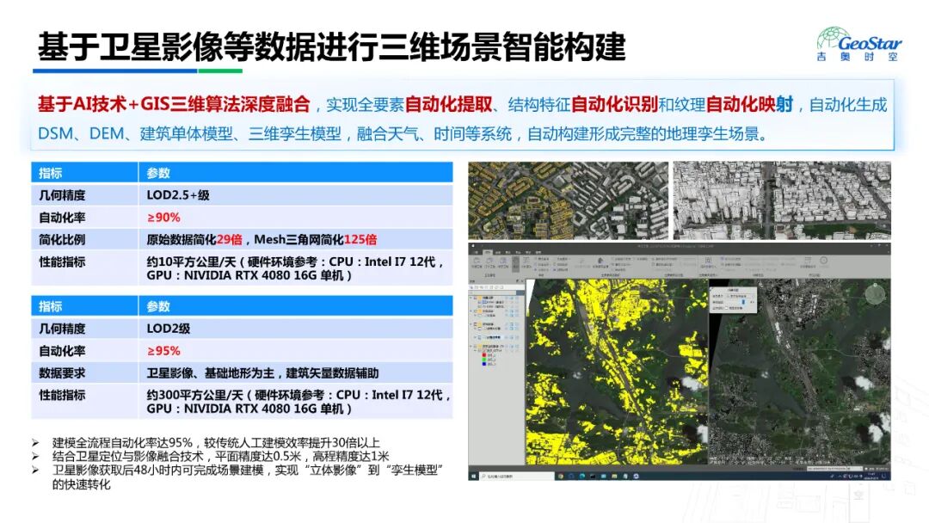
Task: Expand the first folder in the layer tree
Action: 471,298
